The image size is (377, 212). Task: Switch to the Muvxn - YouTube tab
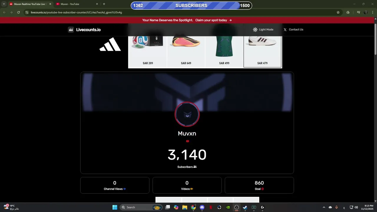tap(76, 4)
